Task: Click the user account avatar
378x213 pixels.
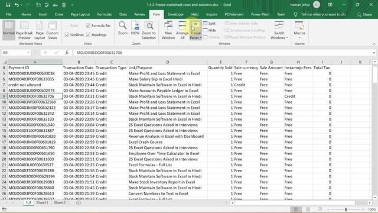Action: [x=317, y=5]
